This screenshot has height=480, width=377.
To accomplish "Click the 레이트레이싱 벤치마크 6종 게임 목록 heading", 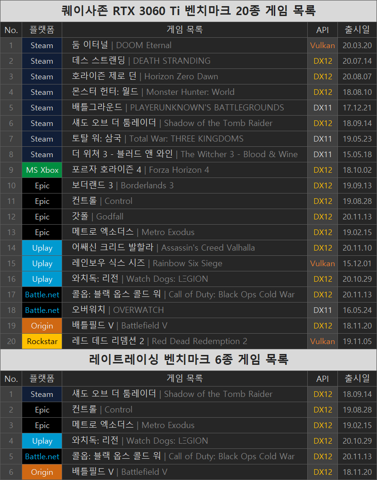I will tap(188, 359).
